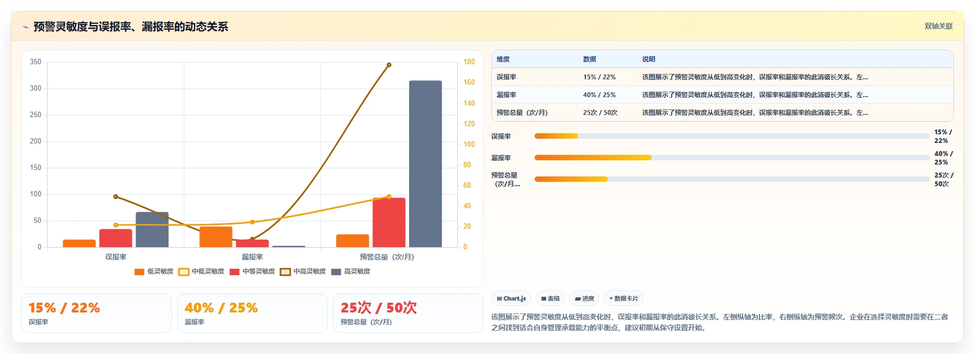Open the 40% / 25% 漏报率 data card

pos(252,313)
